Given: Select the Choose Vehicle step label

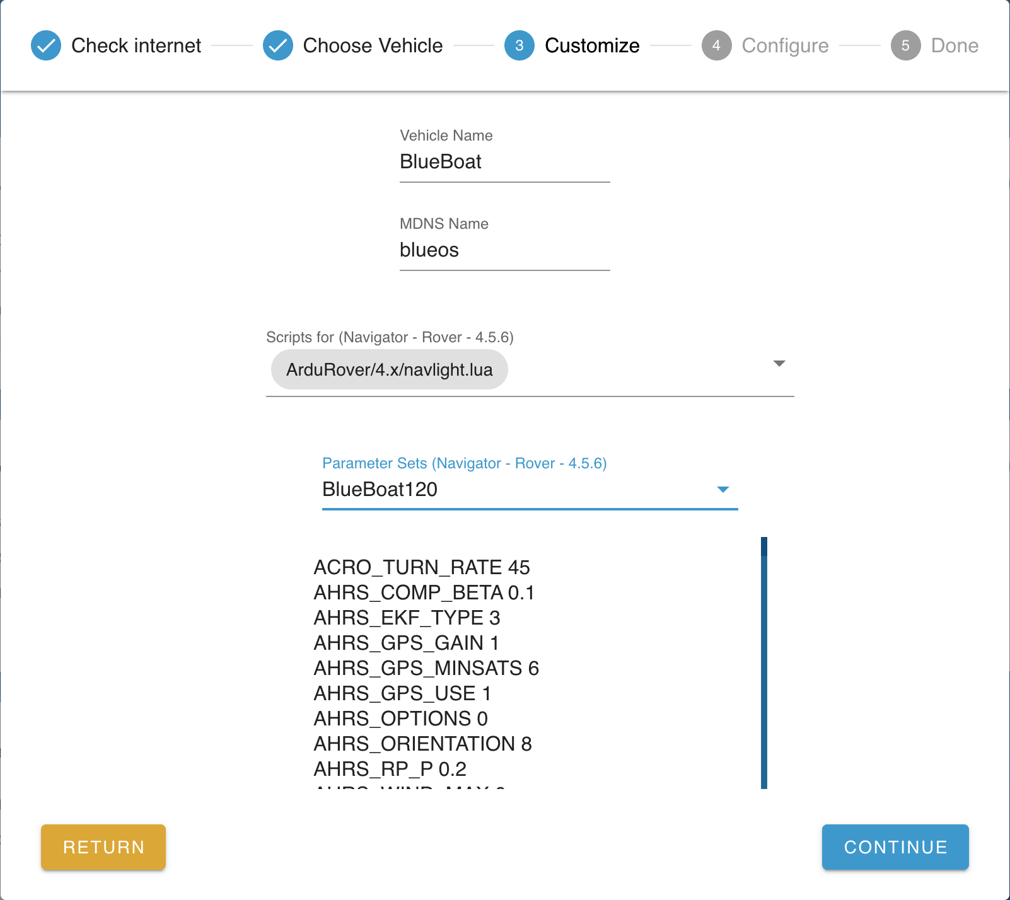Looking at the screenshot, I should 373,45.
